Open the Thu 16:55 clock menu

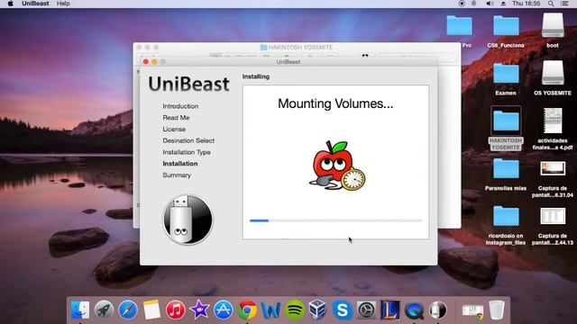[x=527, y=4]
